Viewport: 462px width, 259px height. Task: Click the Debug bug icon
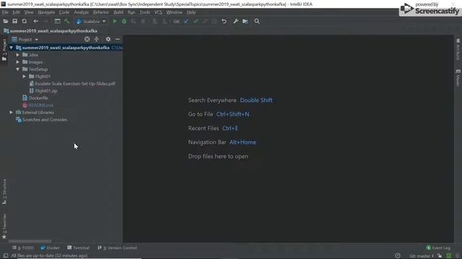(x=124, y=21)
